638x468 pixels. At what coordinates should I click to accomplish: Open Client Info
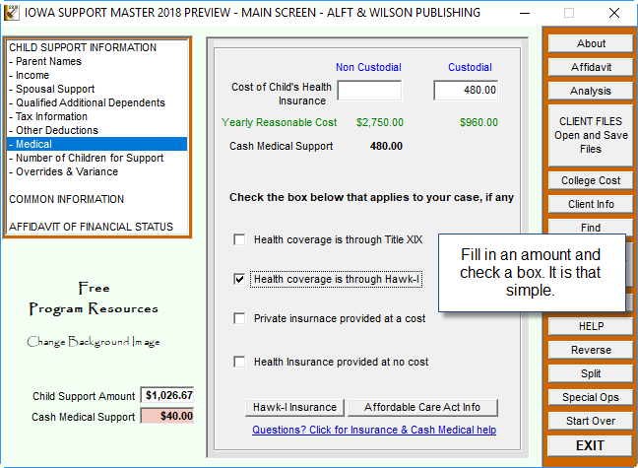tap(591, 204)
